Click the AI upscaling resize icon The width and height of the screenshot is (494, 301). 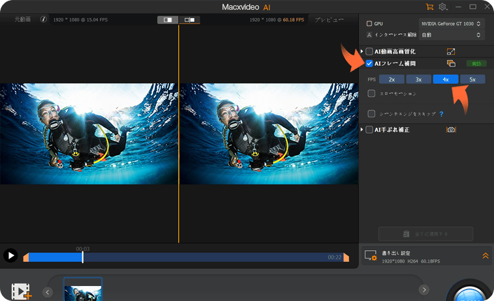[x=451, y=51]
